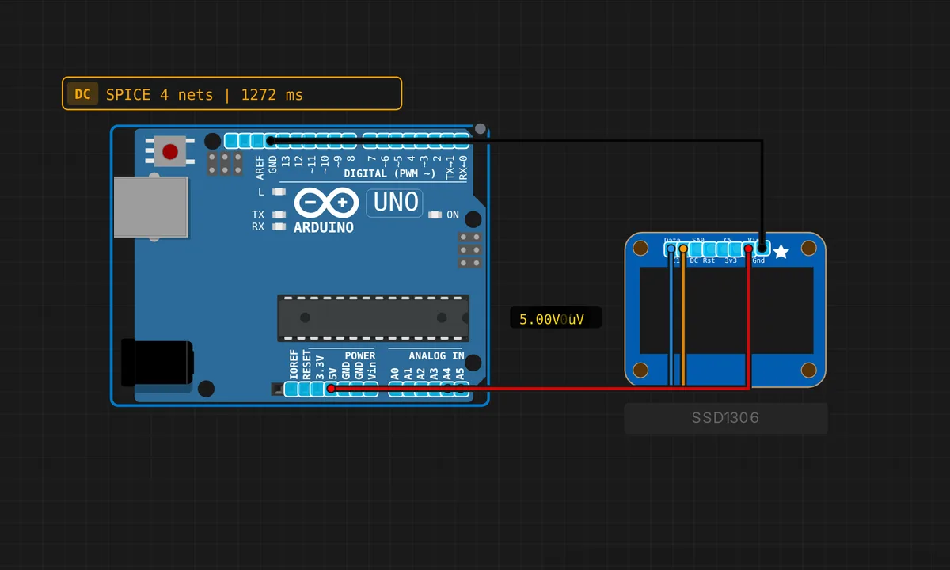Click the SSD1306 black display screen
The image size is (950, 570).
click(726, 310)
